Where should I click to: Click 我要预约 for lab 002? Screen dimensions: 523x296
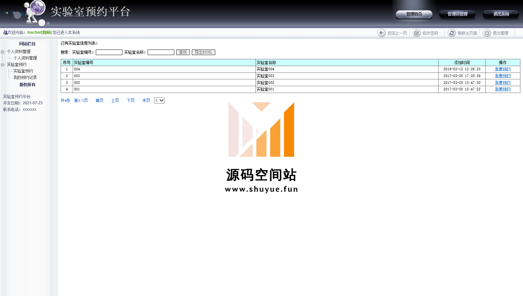(x=503, y=83)
